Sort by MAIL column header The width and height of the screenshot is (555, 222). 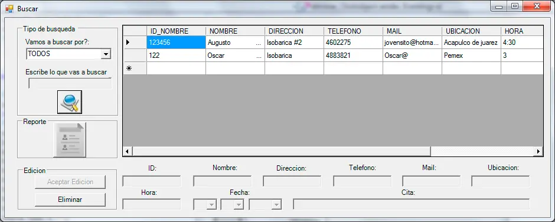412,31
